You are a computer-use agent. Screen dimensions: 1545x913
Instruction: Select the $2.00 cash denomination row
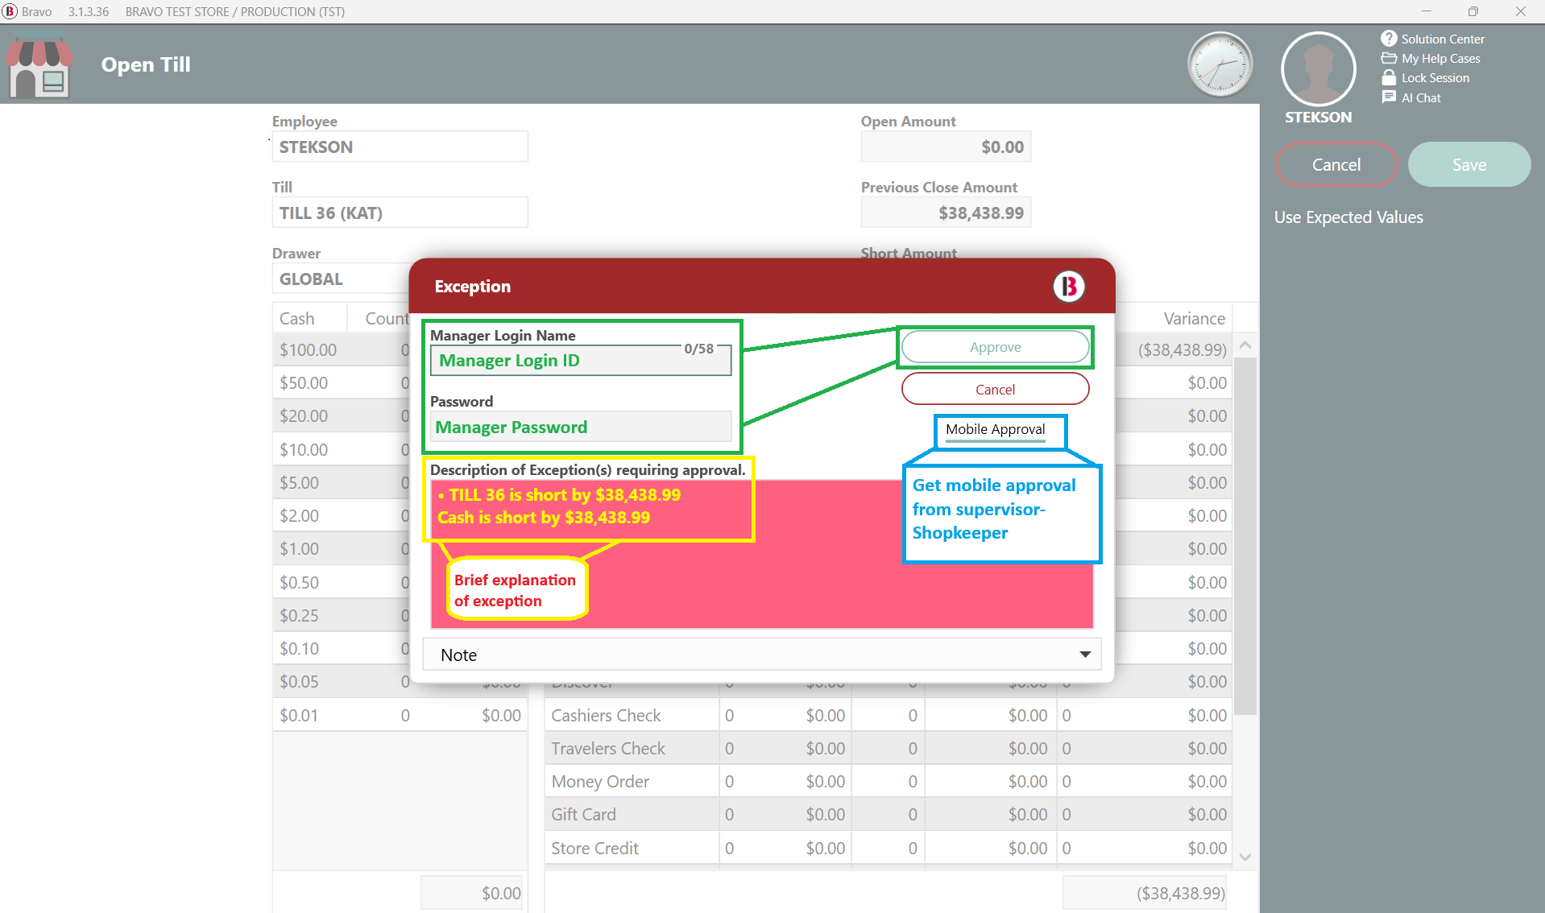(x=342, y=515)
